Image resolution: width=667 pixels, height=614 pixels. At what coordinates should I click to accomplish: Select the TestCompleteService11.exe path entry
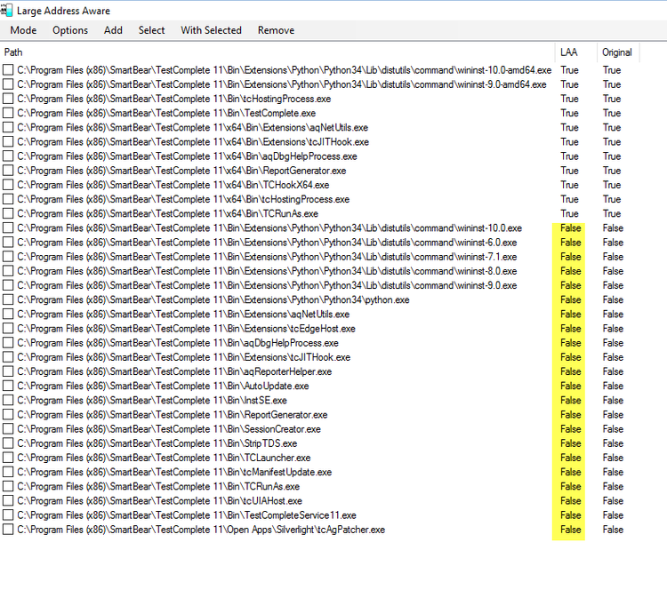click(186, 515)
